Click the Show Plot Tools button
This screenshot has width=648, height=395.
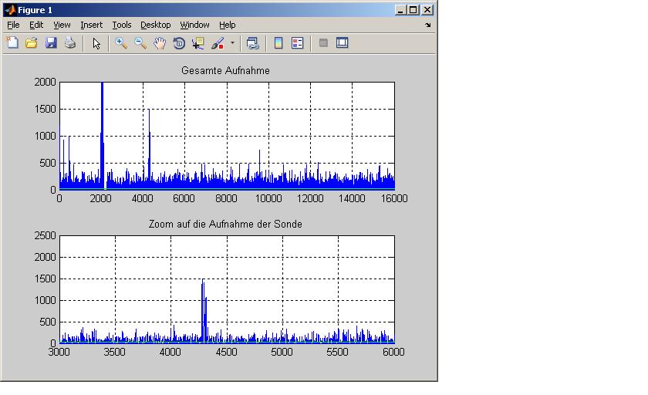(342, 43)
